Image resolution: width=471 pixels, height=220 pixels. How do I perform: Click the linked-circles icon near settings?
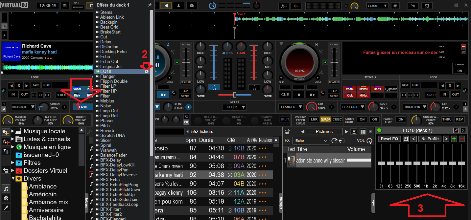pyautogui.click(x=413, y=6)
